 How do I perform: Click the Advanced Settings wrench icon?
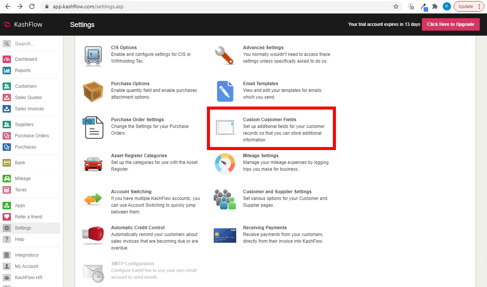pyautogui.click(x=225, y=56)
